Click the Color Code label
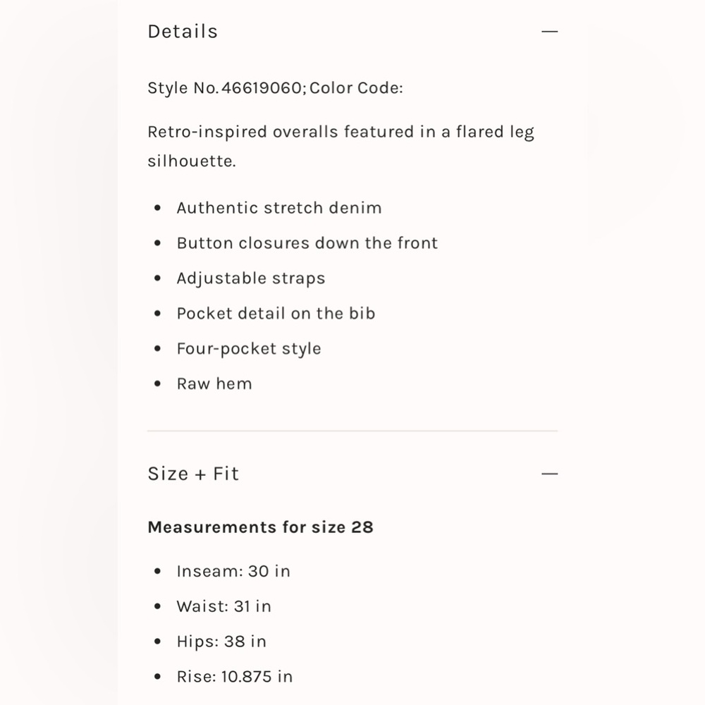Viewport: 705px width, 705px height. point(356,88)
